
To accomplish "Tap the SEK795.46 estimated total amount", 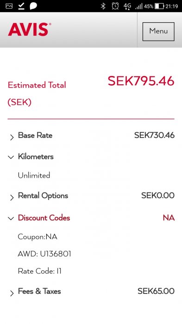I will [141, 81].
